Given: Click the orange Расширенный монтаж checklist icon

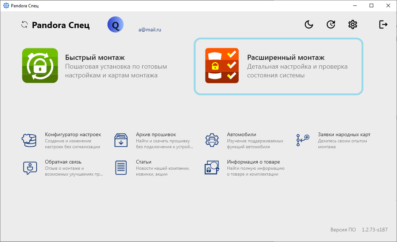Looking at the screenshot, I should [222, 65].
